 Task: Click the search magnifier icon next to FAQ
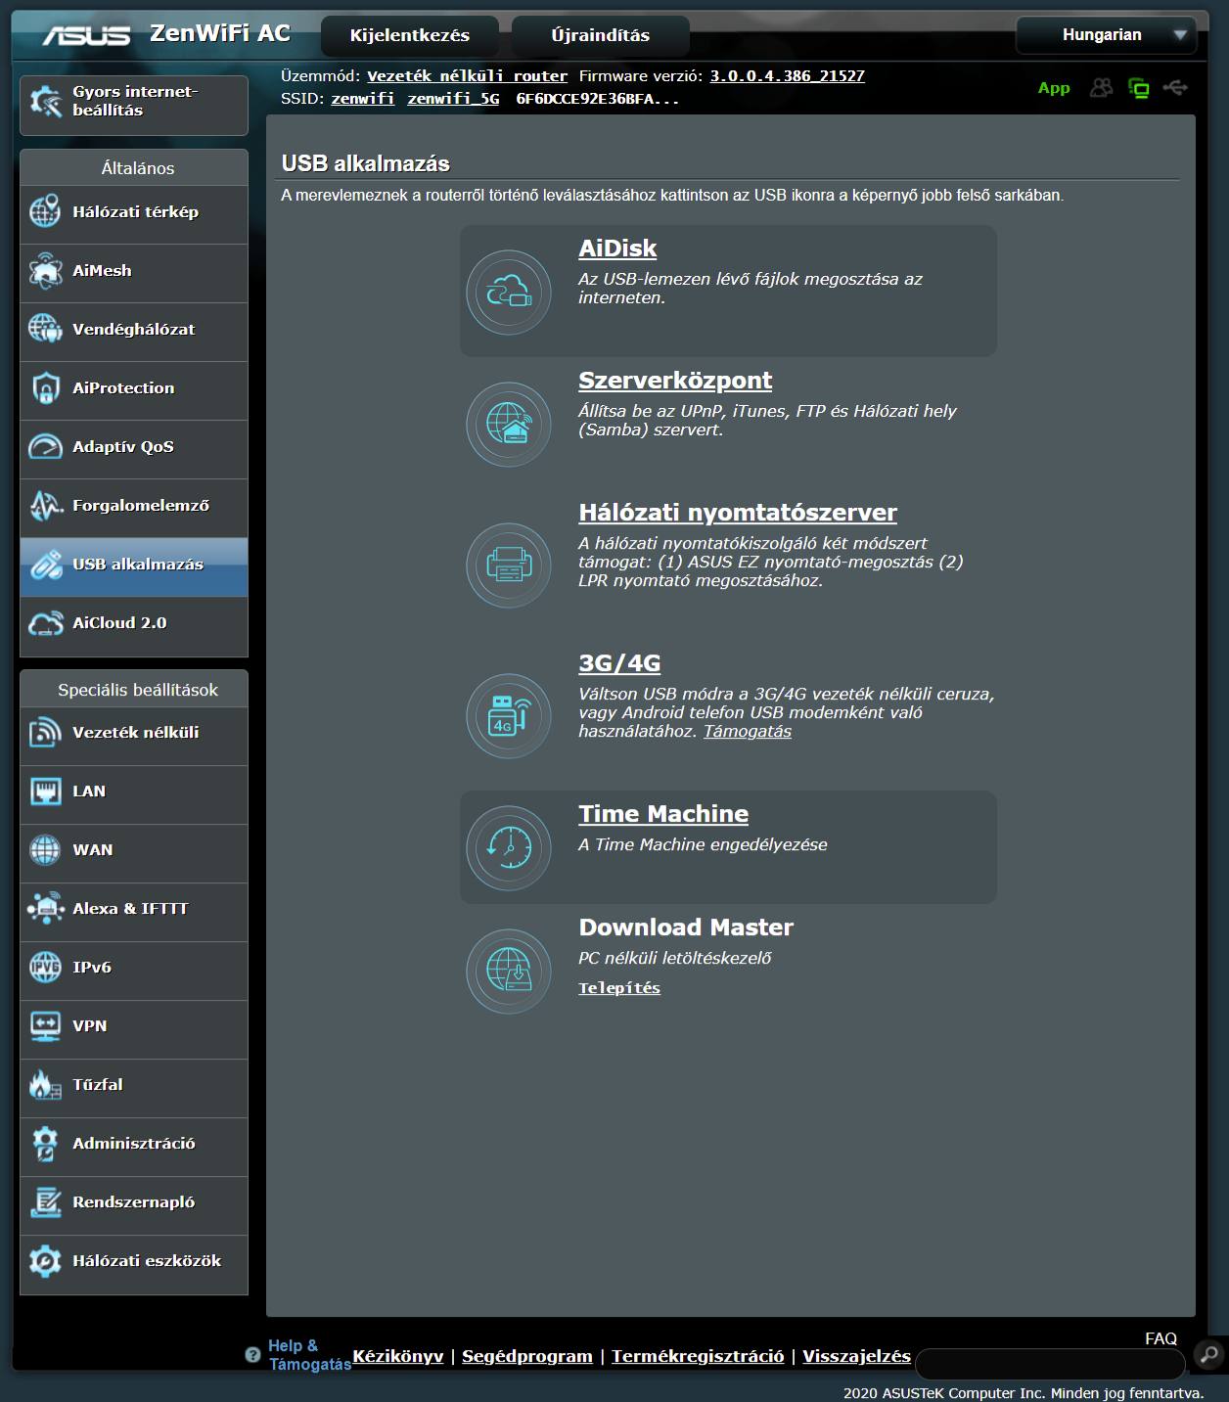click(x=1209, y=1355)
